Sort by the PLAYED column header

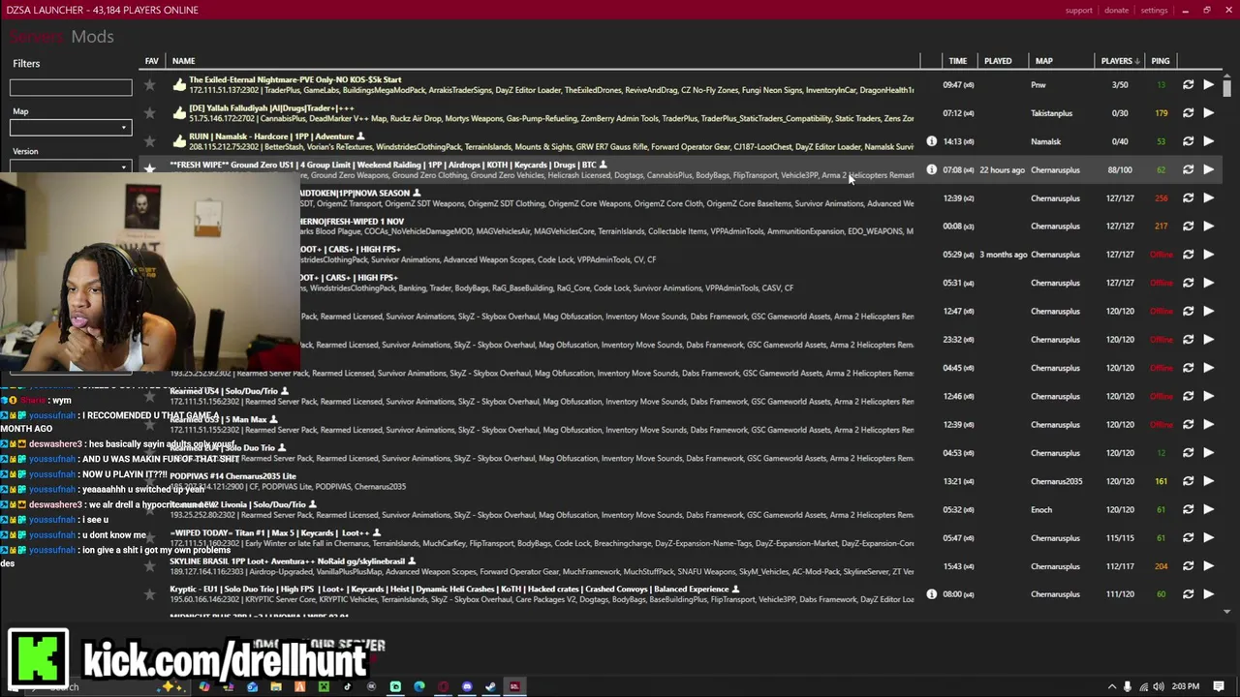pyautogui.click(x=998, y=61)
